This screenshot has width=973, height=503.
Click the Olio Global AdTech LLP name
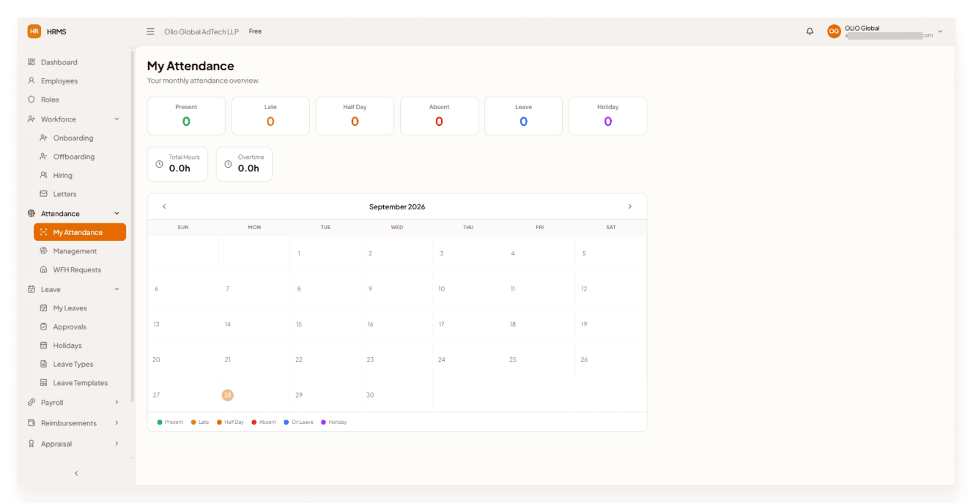201,31
